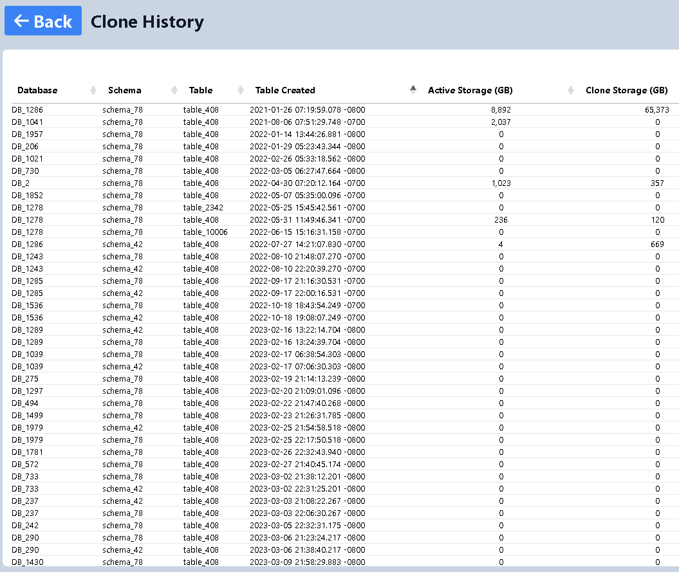The height and width of the screenshot is (572, 679).
Task: Select the DB_2 database cell
Action: tap(21, 183)
